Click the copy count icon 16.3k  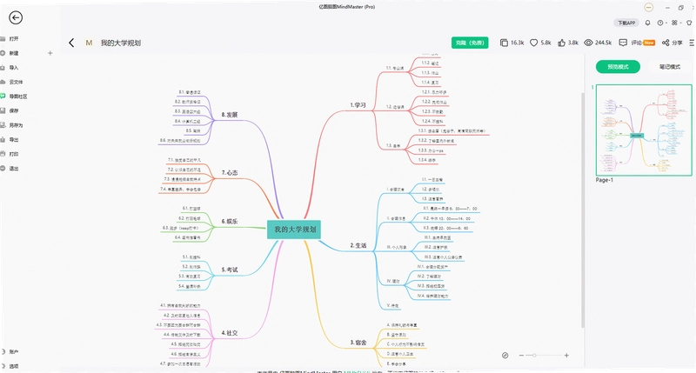coord(504,43)
